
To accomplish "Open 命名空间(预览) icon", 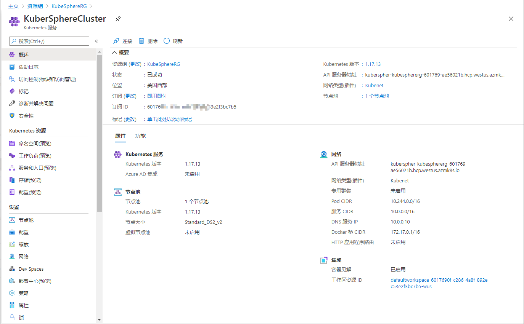I will point(12,144).
